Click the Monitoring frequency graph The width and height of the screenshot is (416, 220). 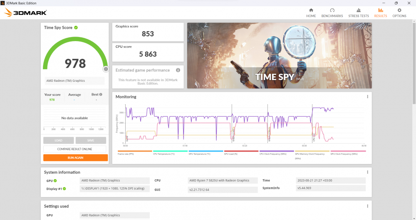click(x=244, y=124)
